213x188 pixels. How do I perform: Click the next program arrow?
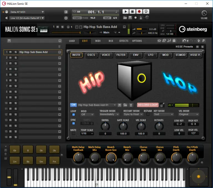[80, 27]
